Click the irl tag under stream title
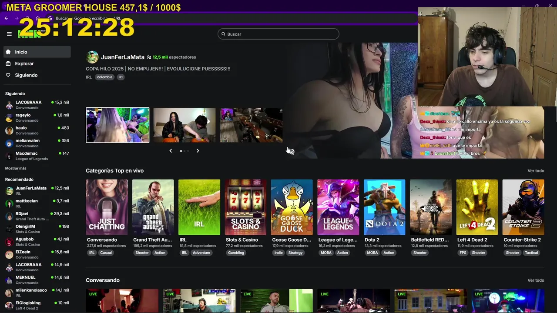Viewport: 557px width, 313px height. point(121,77)
